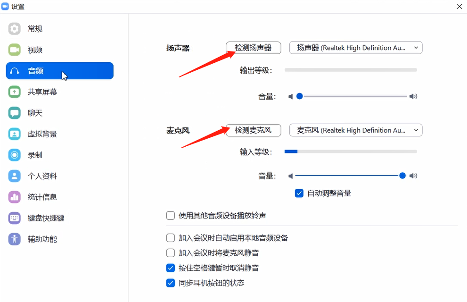This screenshot has height=302, width=467.
Task: Click the microphone volume slider handle
Action: tap(402, 176)
